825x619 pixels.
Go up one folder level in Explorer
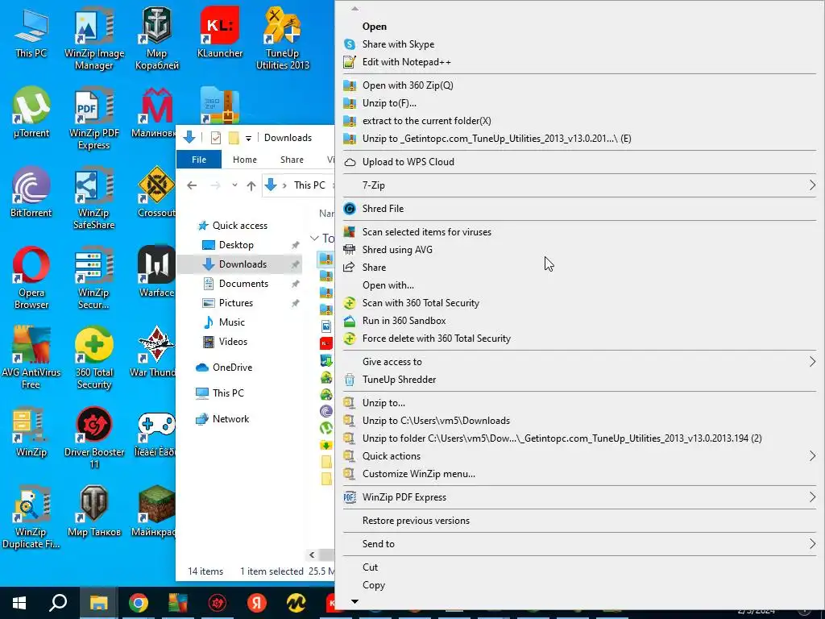251,185
